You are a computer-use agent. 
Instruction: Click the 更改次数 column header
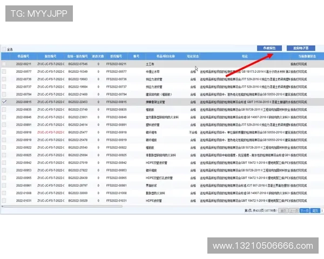click(98, 56)
